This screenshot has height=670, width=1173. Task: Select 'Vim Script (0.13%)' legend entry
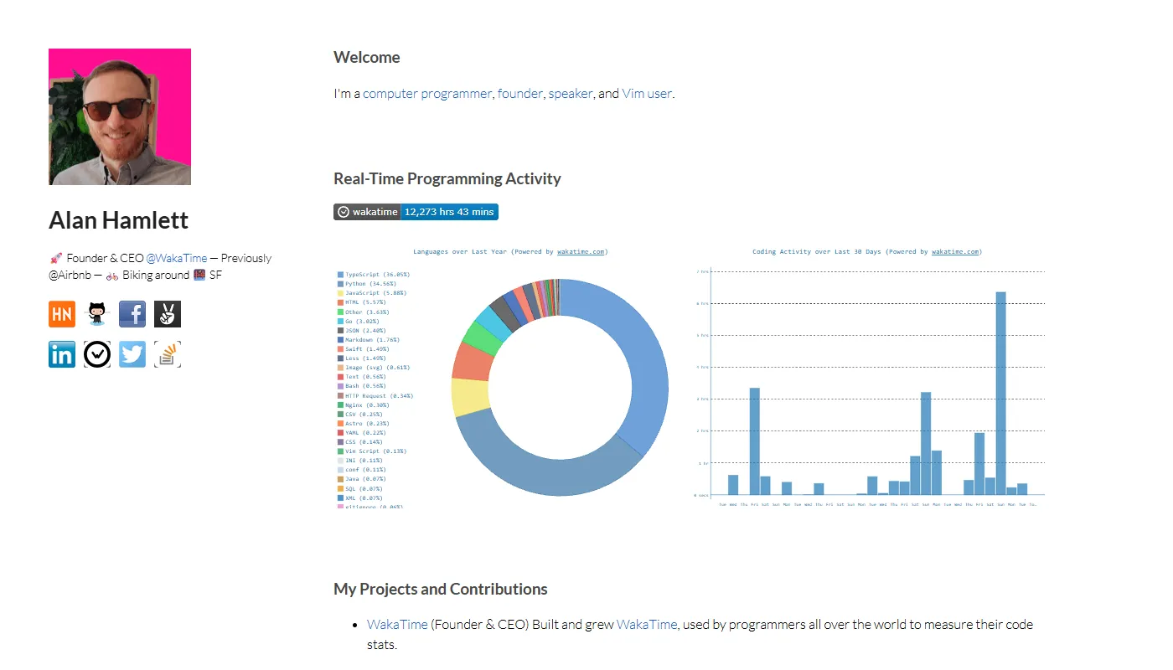371,451
